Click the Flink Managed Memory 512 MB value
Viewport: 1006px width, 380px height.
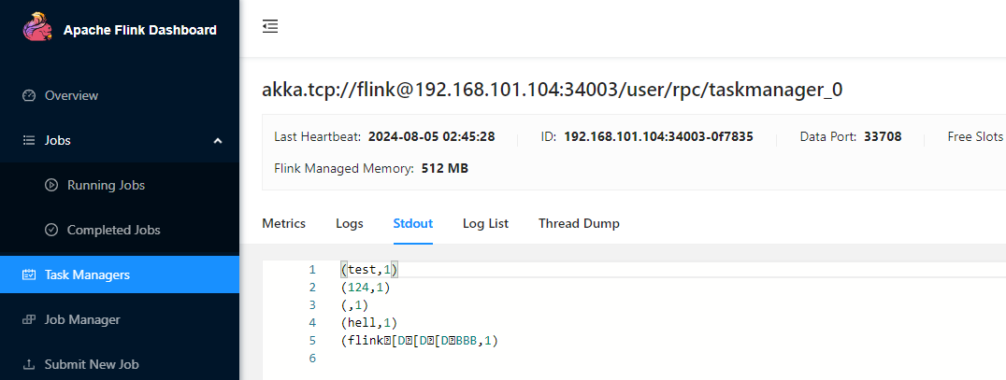[x=445, y=169]
